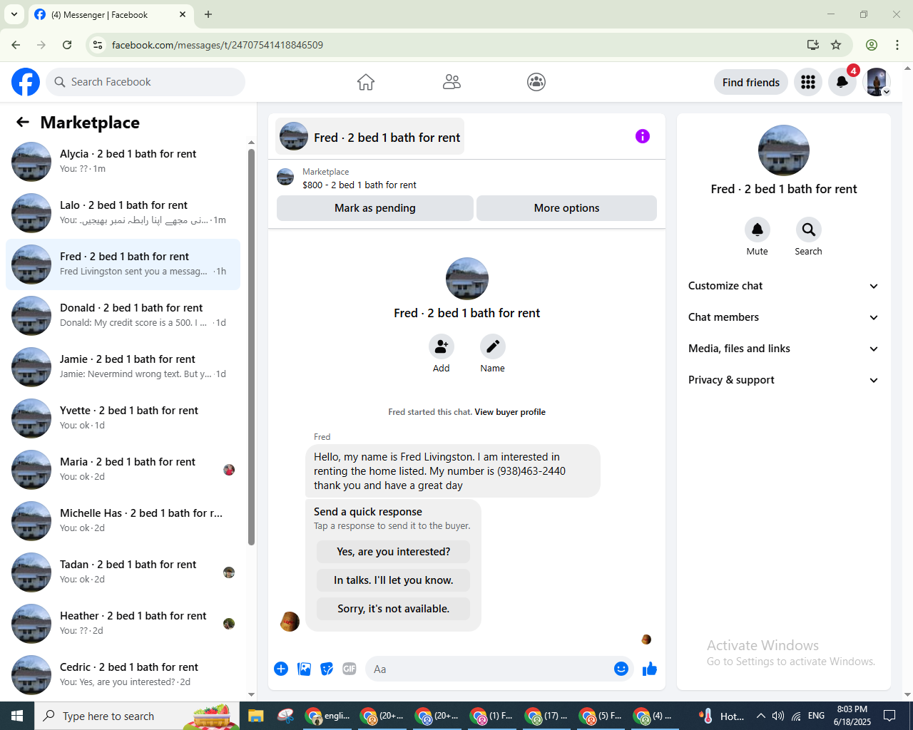The image size is (913, 730).
Task: Open the Groups icon in top navigation
Action: 536,82
